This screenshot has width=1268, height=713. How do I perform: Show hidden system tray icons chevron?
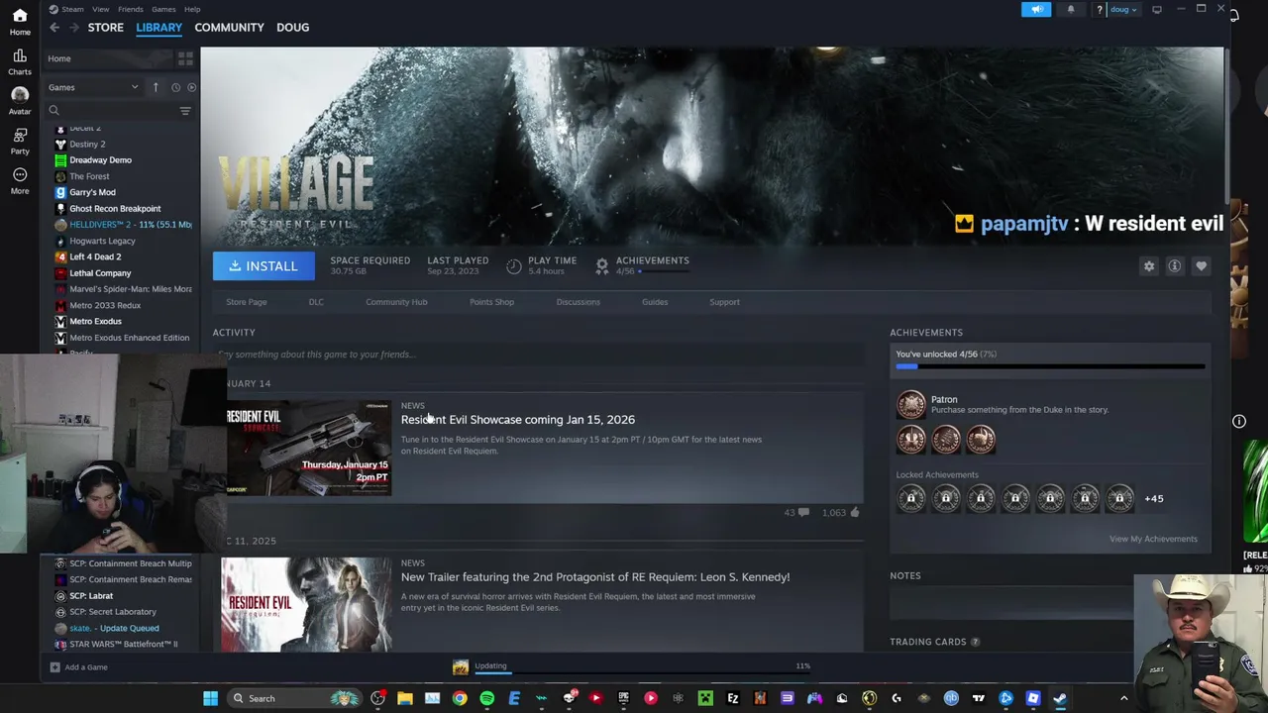tap(1123, 698)
